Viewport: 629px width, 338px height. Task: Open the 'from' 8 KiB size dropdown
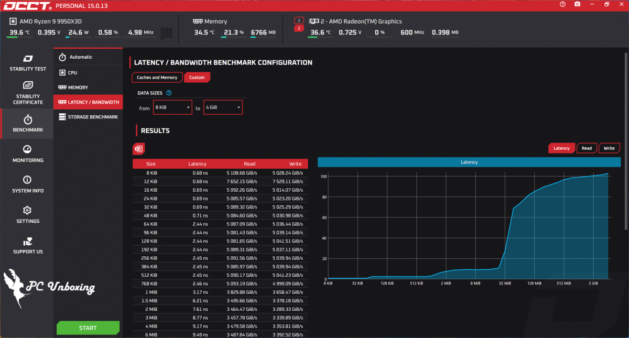[172, 107]
